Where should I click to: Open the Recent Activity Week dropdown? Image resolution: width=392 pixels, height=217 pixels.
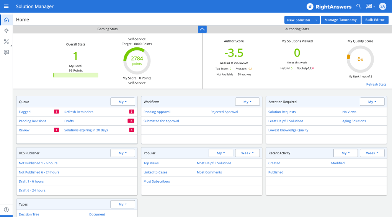tap(372, 153)
